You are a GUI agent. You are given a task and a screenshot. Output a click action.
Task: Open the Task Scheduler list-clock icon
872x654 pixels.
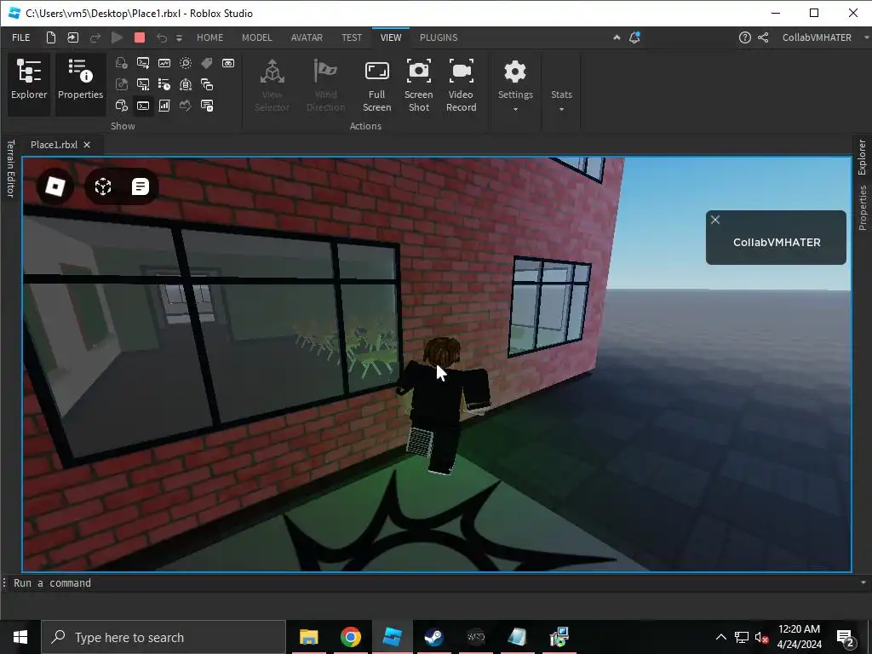click(164, 84)
